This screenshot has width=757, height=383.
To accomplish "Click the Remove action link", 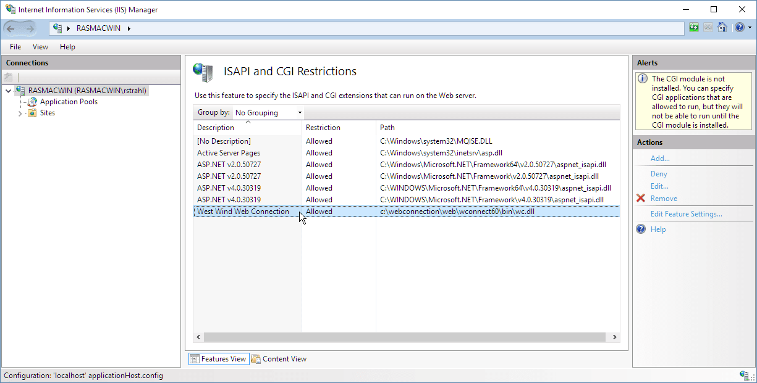I will pos(664,199).
